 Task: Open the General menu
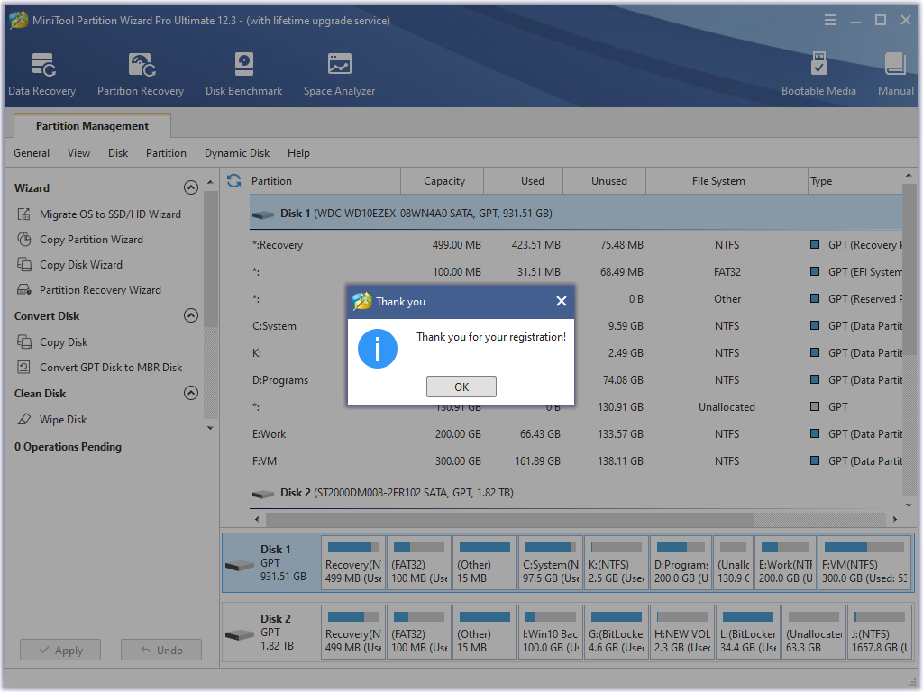coord(32,153)
